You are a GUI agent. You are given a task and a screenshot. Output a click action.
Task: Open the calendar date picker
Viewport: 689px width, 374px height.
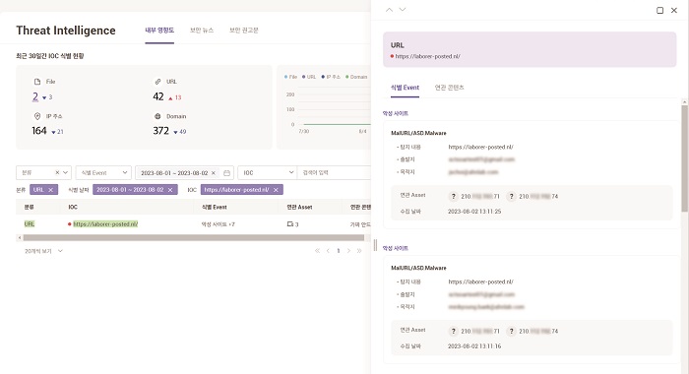pos(226,173)
